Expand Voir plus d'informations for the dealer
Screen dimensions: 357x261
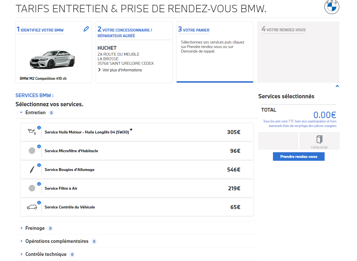pyautogui.click(x=120, y=70)
